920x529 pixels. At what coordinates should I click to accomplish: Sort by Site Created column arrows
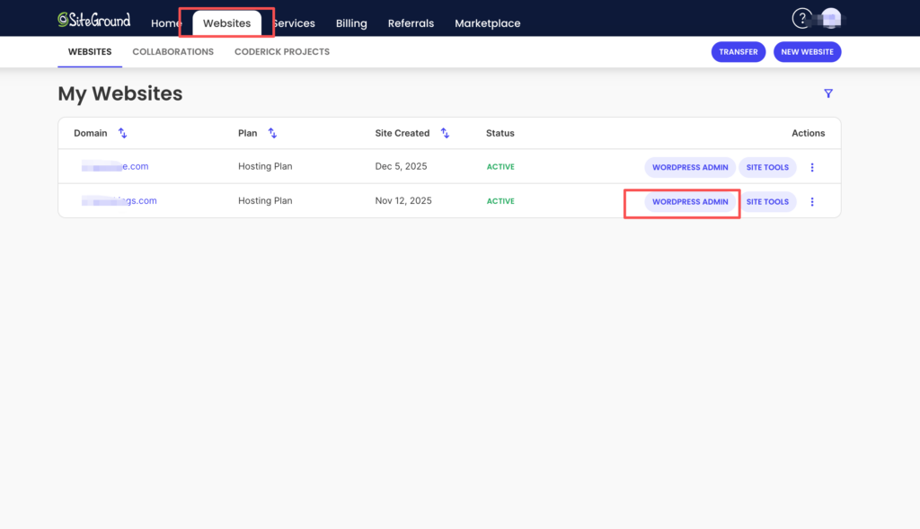point(444,133)
